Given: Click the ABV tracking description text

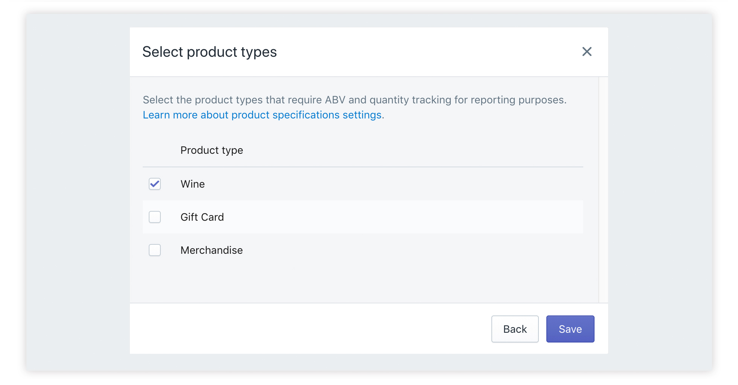Looking at the screenshot, I should [x=354, y=100].
